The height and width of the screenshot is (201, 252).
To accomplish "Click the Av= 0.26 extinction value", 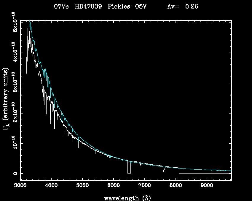I will (x=183, y=7).
